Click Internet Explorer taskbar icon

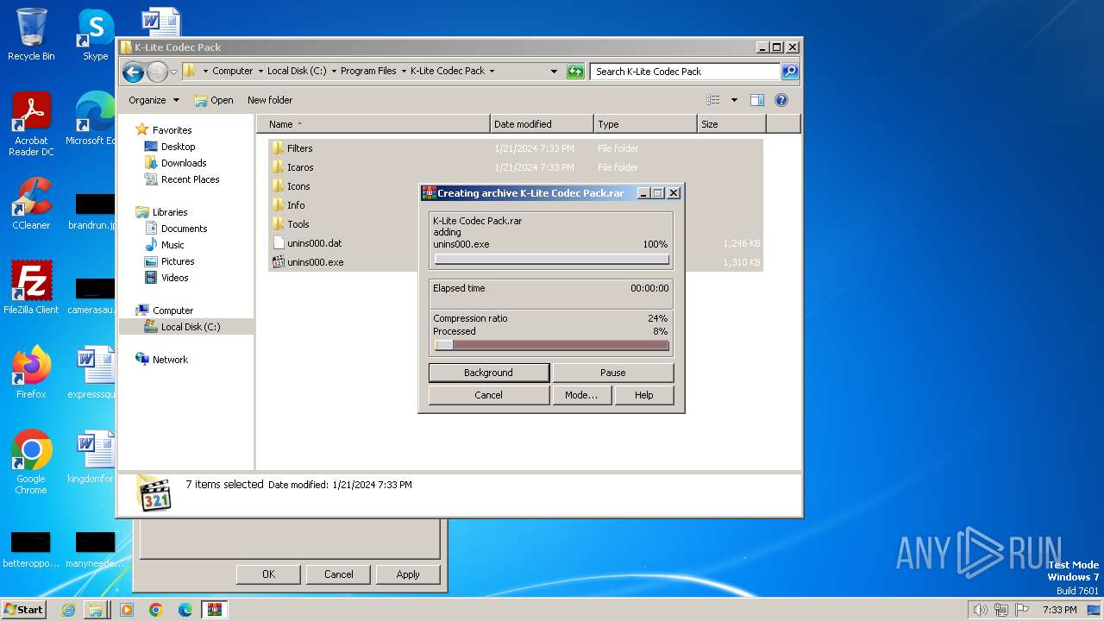[x=68, y=610]
